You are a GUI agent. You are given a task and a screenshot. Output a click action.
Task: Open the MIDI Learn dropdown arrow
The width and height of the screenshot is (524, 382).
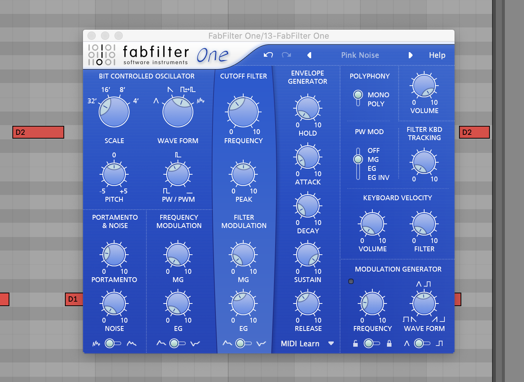331,343
